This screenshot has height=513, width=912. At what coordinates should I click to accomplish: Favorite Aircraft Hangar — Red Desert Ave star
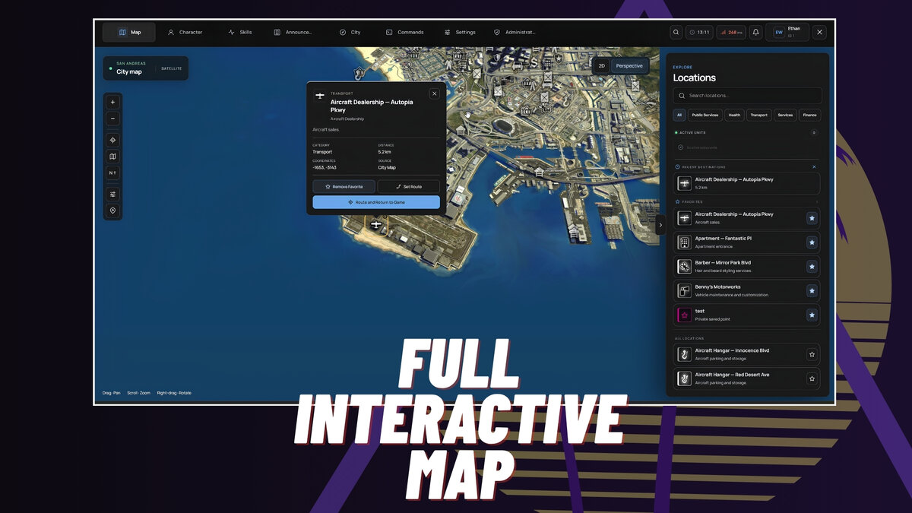click(812, 378)
